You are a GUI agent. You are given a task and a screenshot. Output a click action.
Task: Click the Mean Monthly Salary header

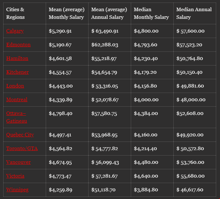coord(67,13)
